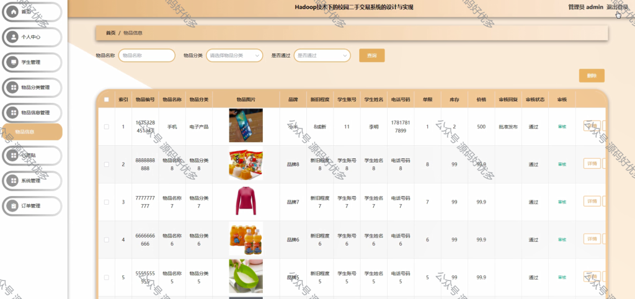This screenshot has width=635, height=299.
Task: Click the 审核 link in row 3
Action: pos(562,202)
